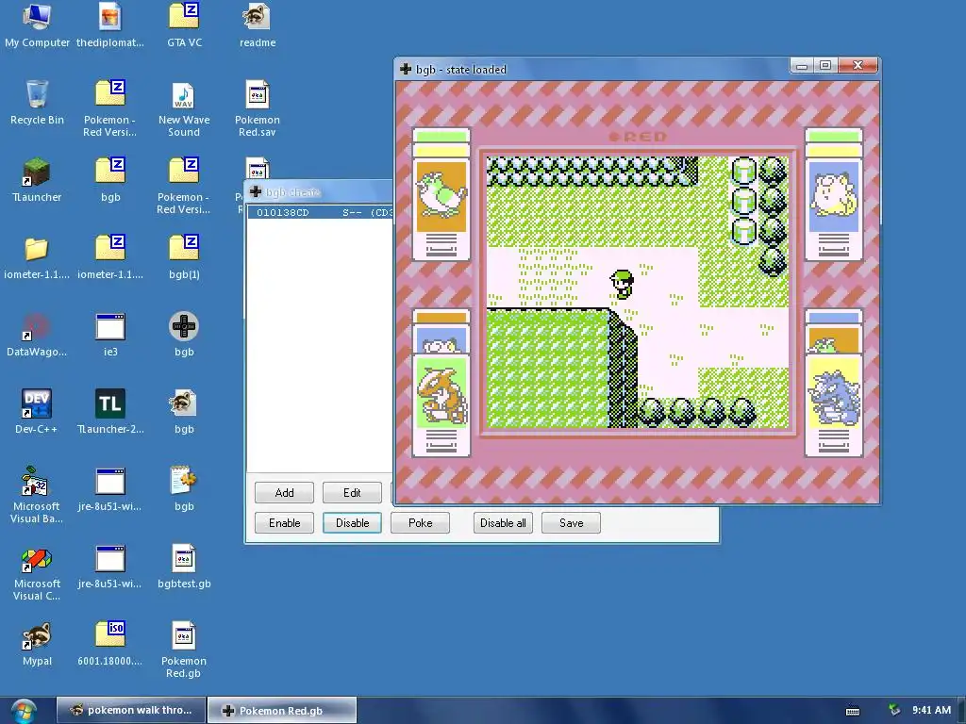Close the bgb emulator window

click(858, 65)
